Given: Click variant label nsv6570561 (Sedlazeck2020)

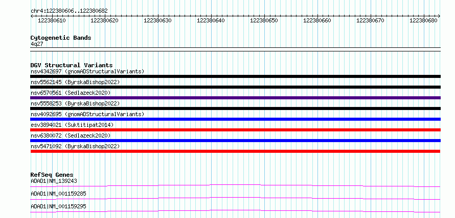Looking at the screenshot, I should [x=71, y=93].
